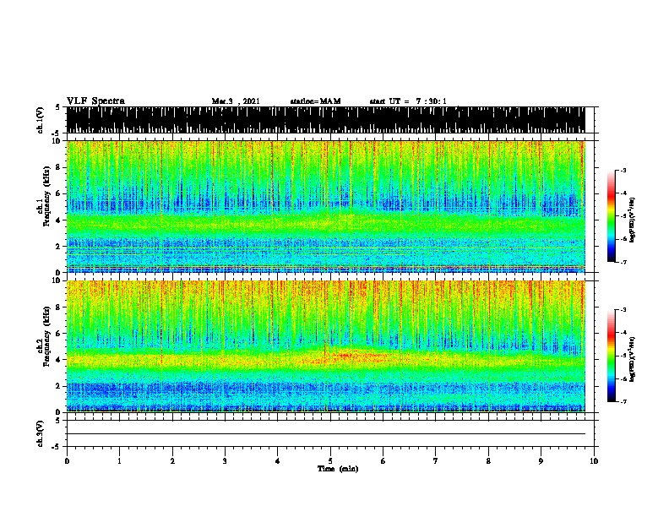The height and width of the screenshot is (517, 669).
Task: Click the "10" tick on the time axis
Action: pyautogui.click(x=594, y=461)
